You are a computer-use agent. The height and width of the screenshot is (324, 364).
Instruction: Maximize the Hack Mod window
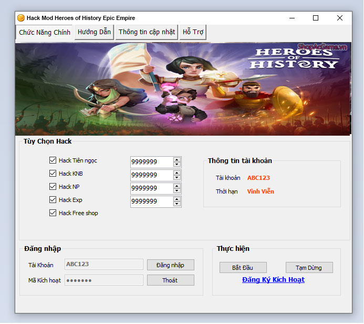[x=316, y=18]
